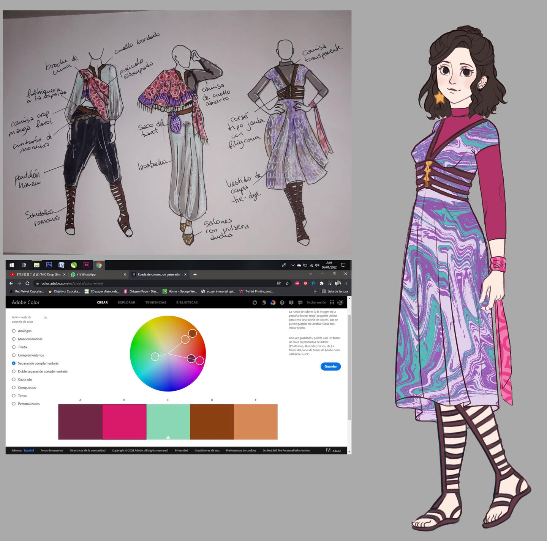Select the mint green swatch C
547x541 pixels.
pyautogui.click(x=168, y=421)
